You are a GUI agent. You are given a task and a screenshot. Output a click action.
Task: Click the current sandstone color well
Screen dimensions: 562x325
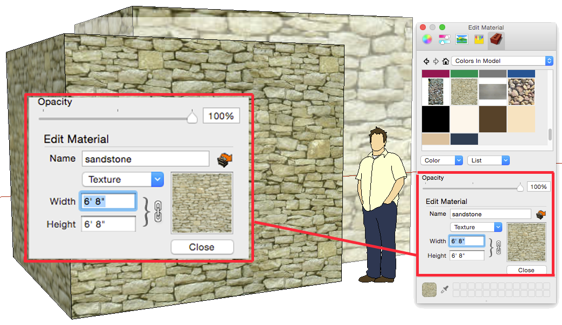[x=430, y=290]
